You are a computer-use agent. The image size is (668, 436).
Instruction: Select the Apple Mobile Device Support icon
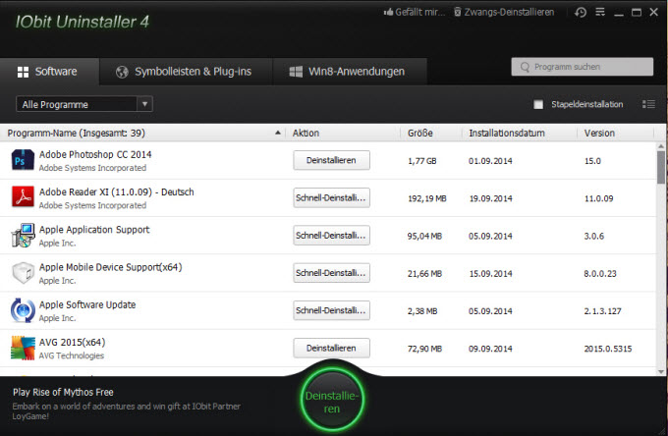pos(23,273)
